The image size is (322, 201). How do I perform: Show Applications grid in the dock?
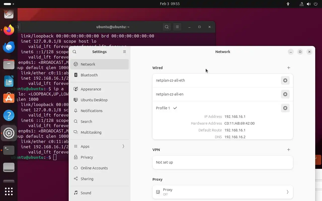9,191
